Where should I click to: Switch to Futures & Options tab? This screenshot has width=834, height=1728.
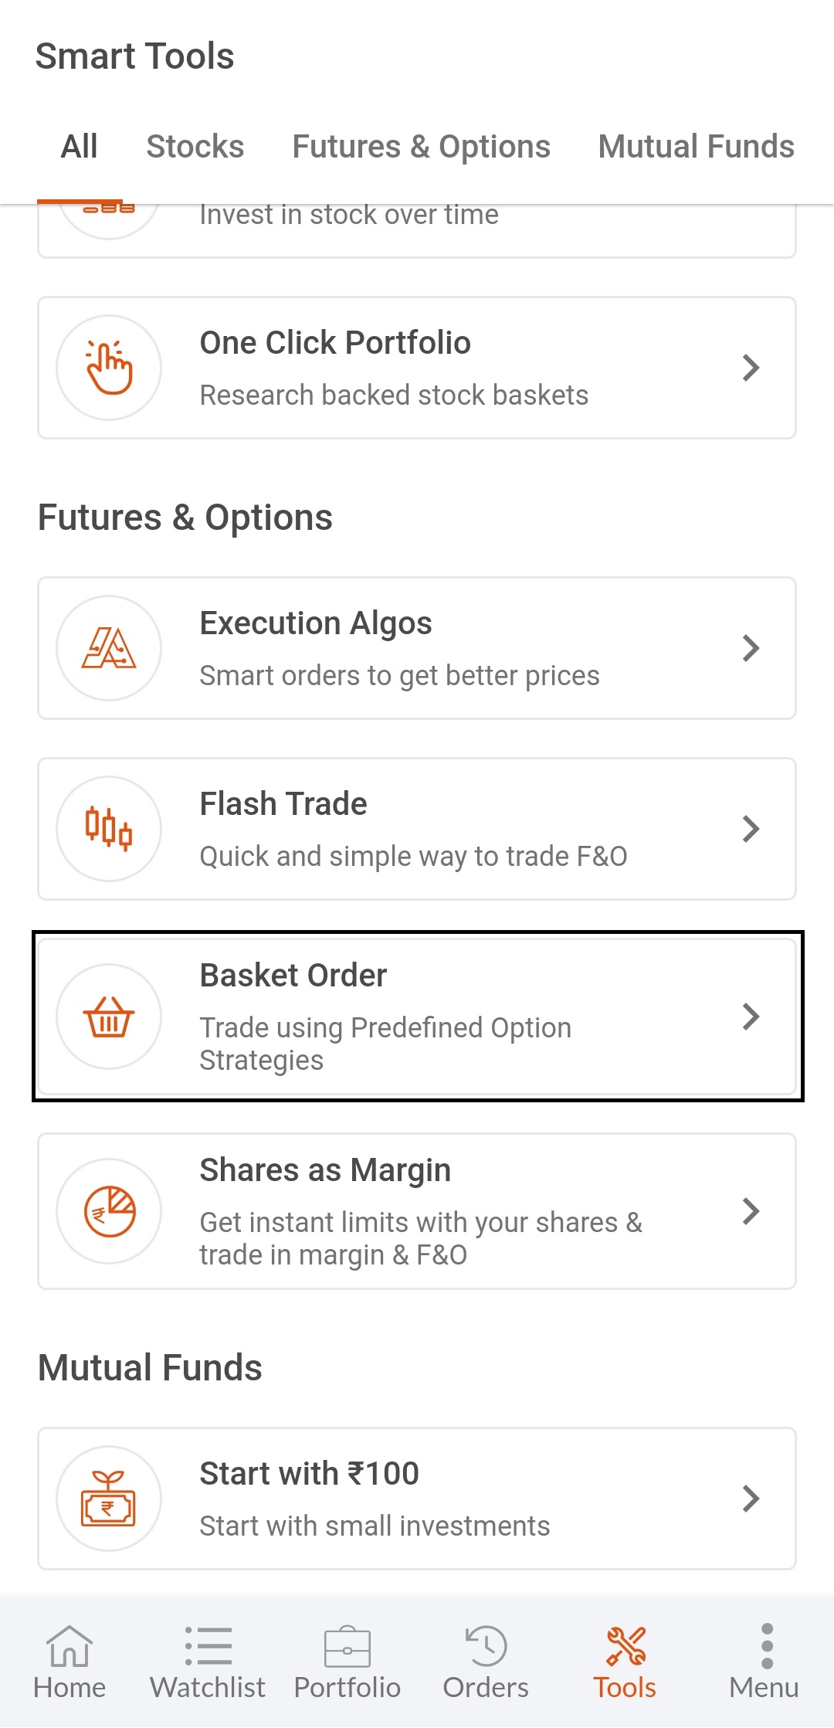click(421, 147)
